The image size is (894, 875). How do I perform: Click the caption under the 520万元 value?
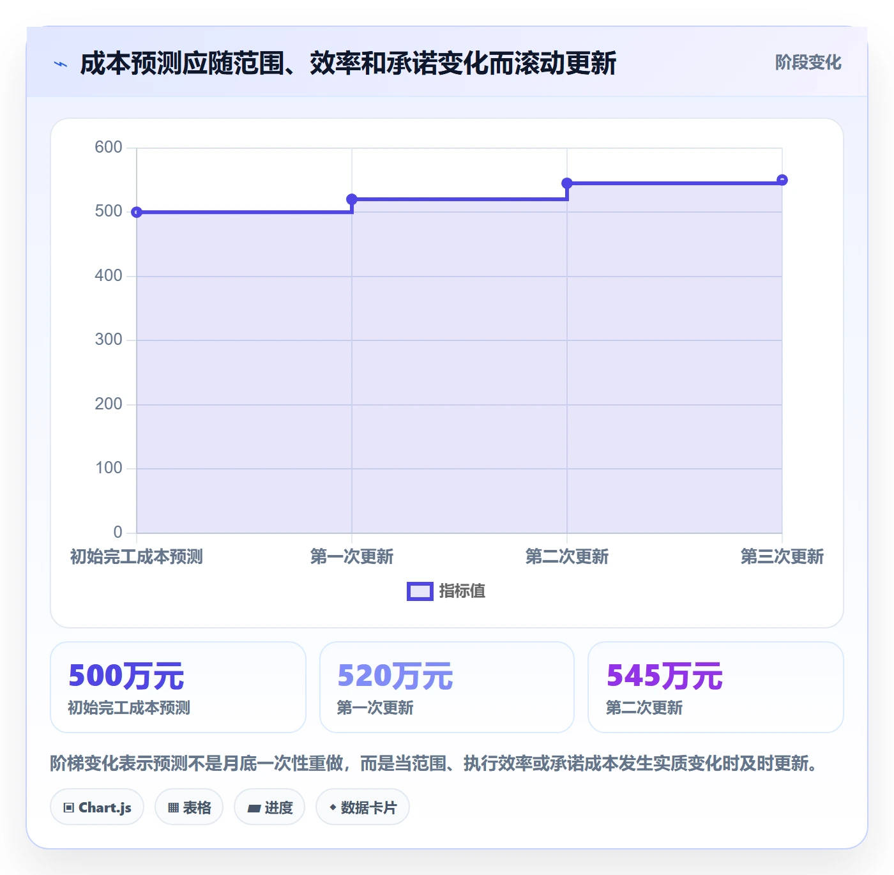pyautogui.click(x=375, y=708)
